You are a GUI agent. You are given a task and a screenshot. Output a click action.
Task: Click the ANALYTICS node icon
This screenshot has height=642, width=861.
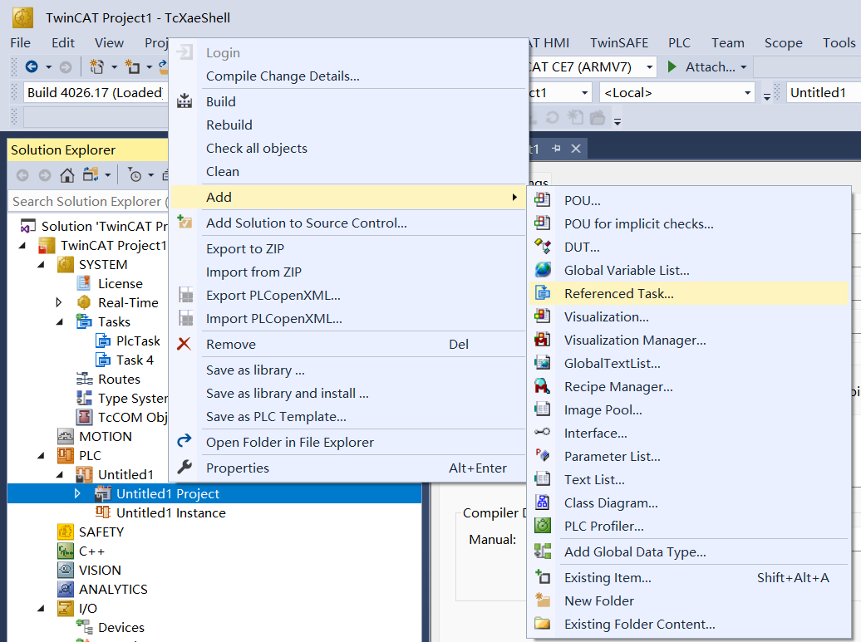coord(66,589)
